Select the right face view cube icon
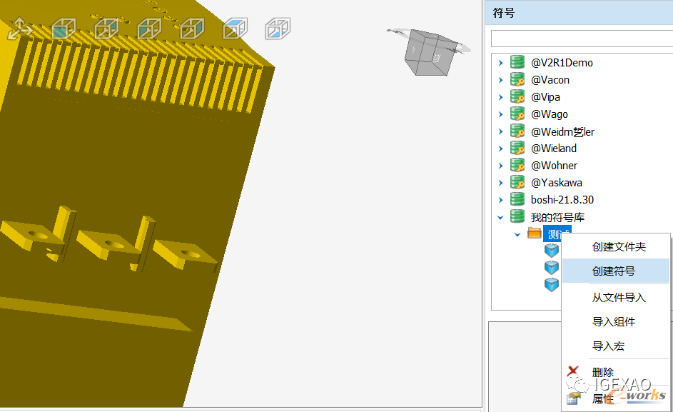Image resolution: width=673 pixels, height=412 pixels. pos(192,29)
